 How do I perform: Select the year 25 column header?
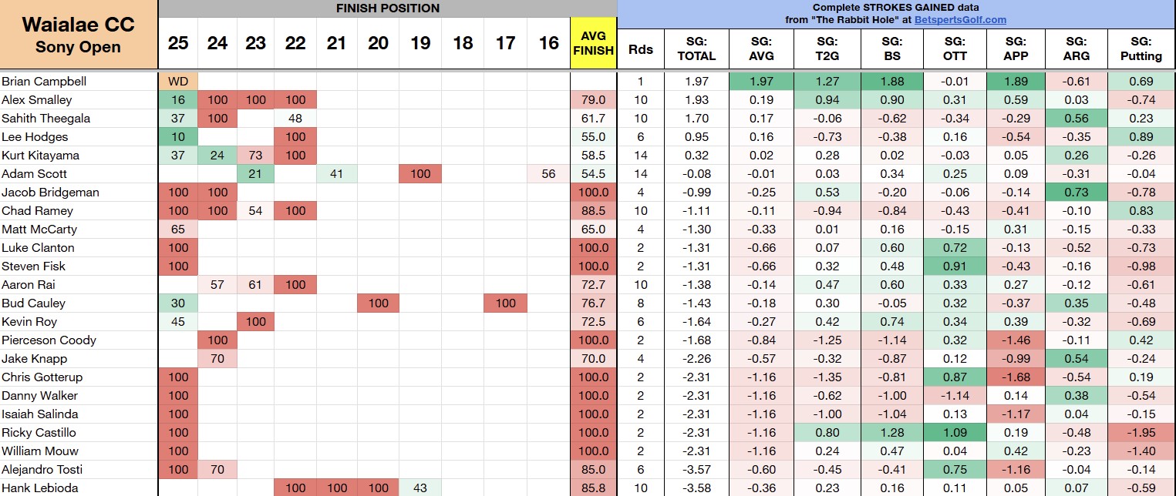pos(178,43)
